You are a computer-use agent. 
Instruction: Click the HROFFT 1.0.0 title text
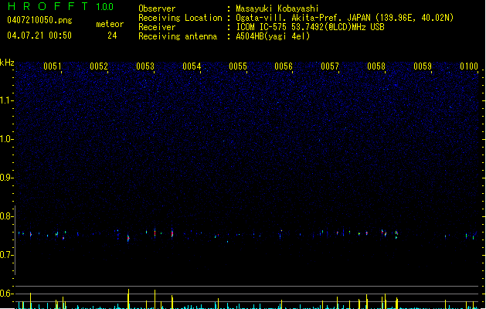pos(61,6)
